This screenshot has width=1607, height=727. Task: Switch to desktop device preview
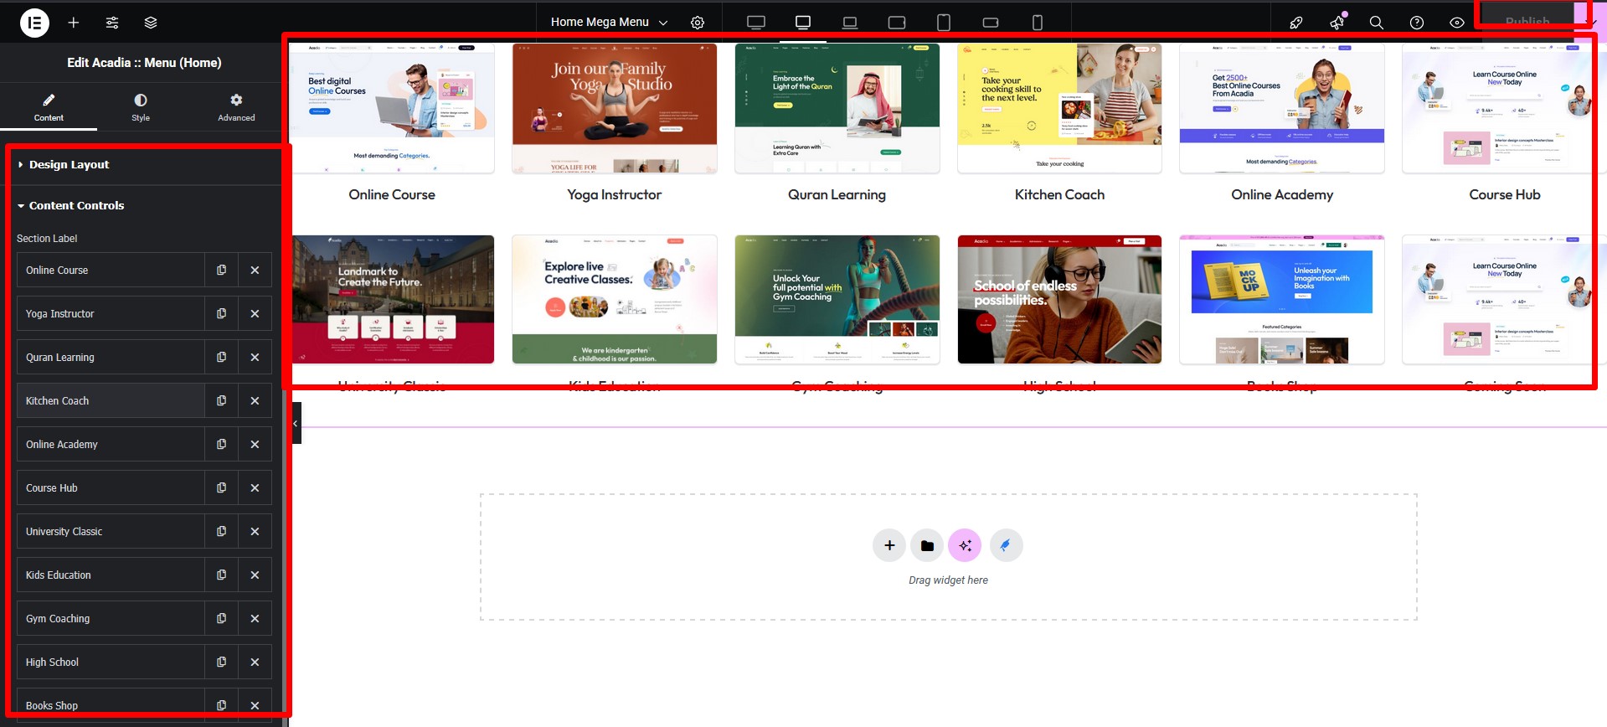click(x=803, y=23)
